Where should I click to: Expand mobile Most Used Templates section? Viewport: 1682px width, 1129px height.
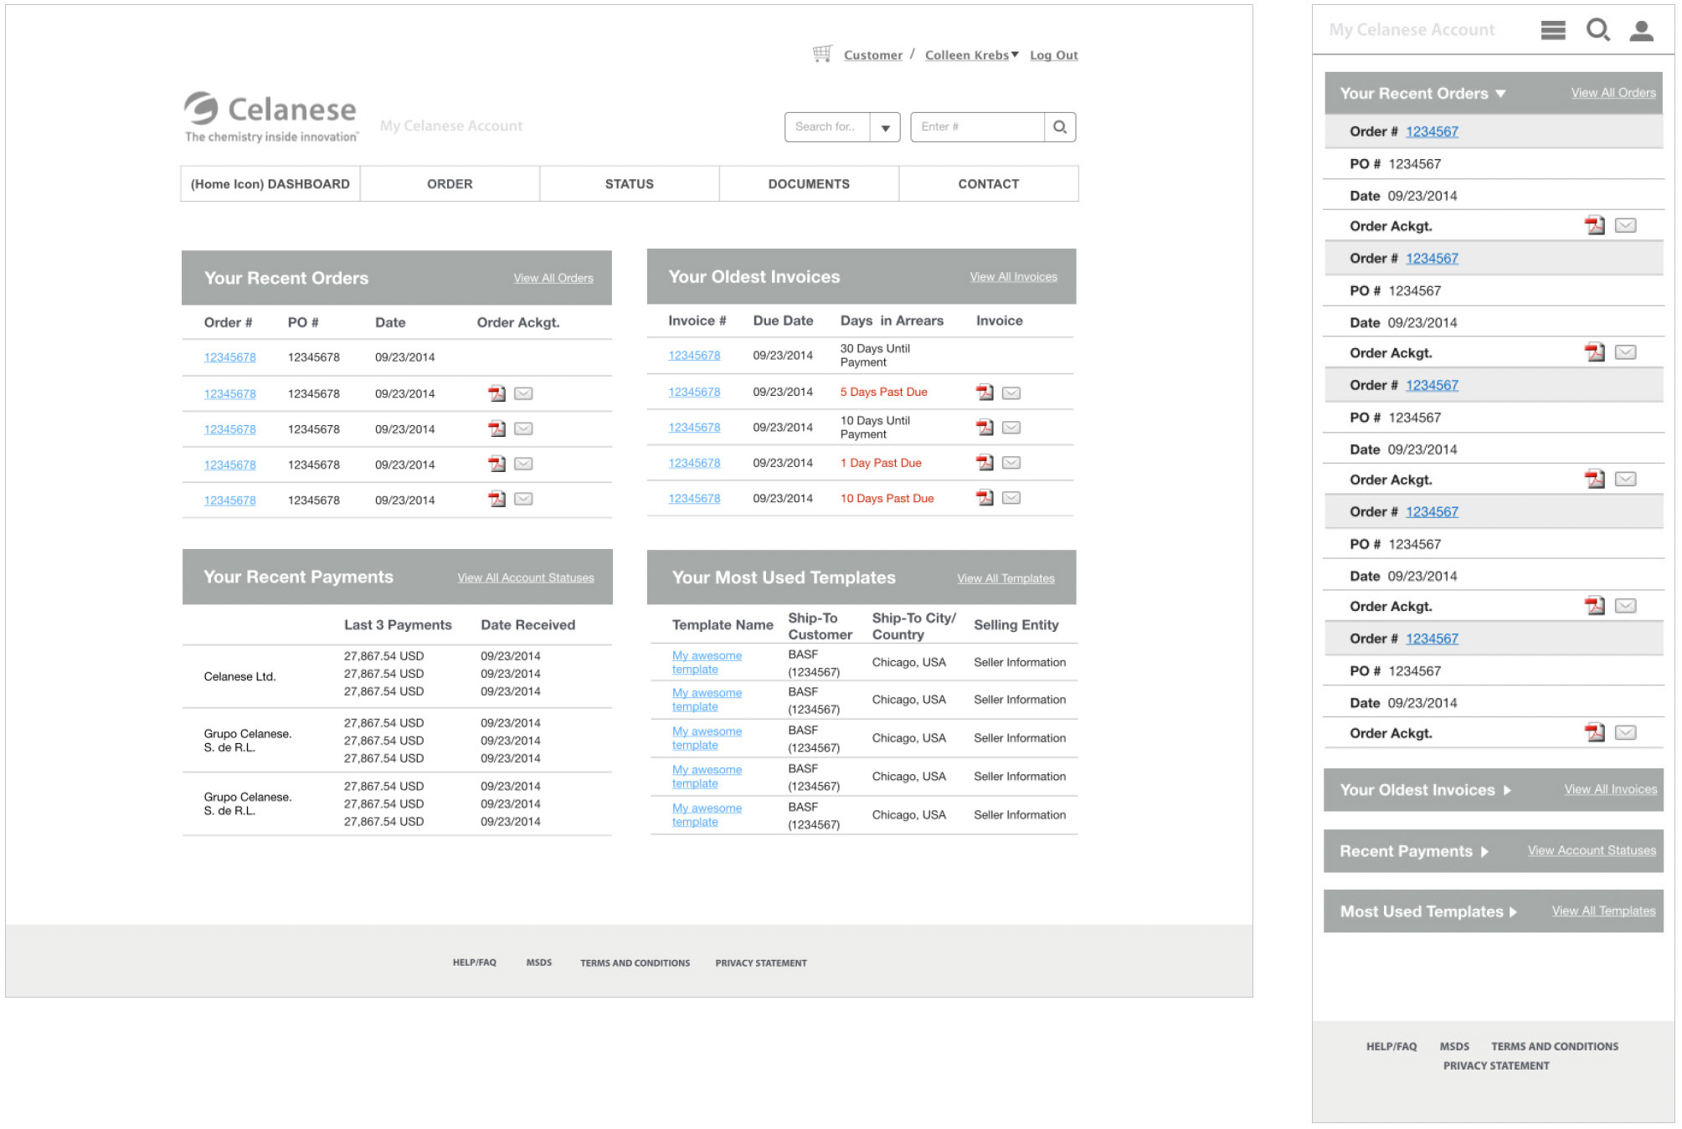pos(1513,912)
